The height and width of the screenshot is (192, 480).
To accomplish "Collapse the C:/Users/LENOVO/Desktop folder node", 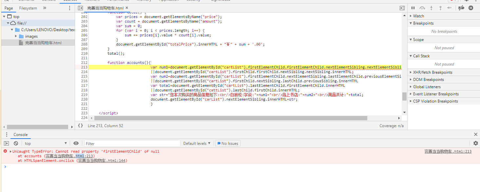I will click(12, 29).
